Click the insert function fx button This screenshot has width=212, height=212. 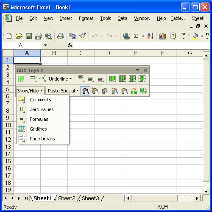[x=70, y=45]
